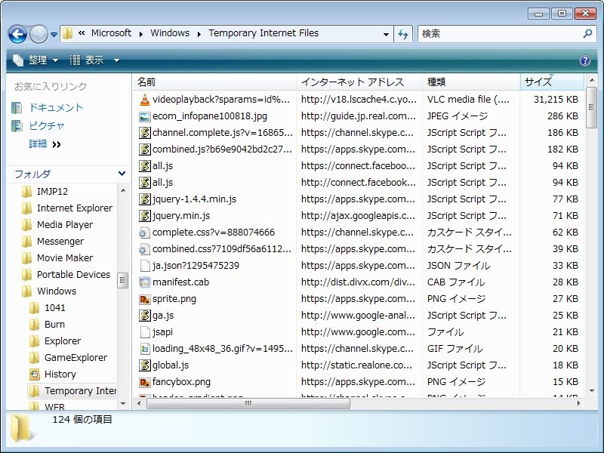Viewport: 604px width, 453px height.
Task: Click the blank icon of jsapi file
Action: 144,332
